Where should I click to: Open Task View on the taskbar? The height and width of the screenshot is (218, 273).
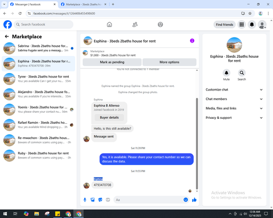[x=15, y=214]
